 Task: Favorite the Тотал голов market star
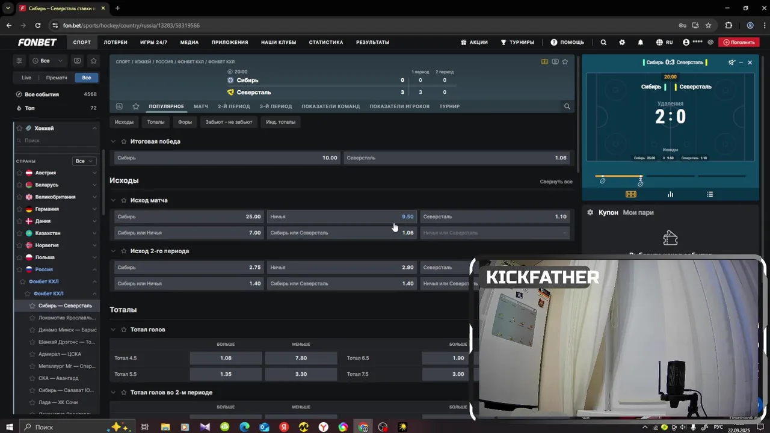(124, 330)
